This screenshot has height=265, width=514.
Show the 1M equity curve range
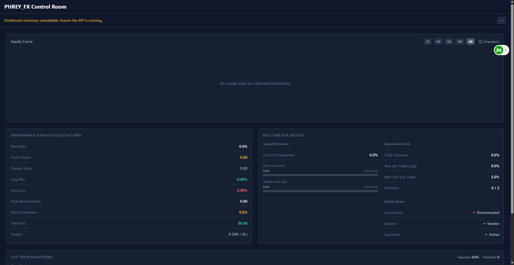tap(449, 42)
